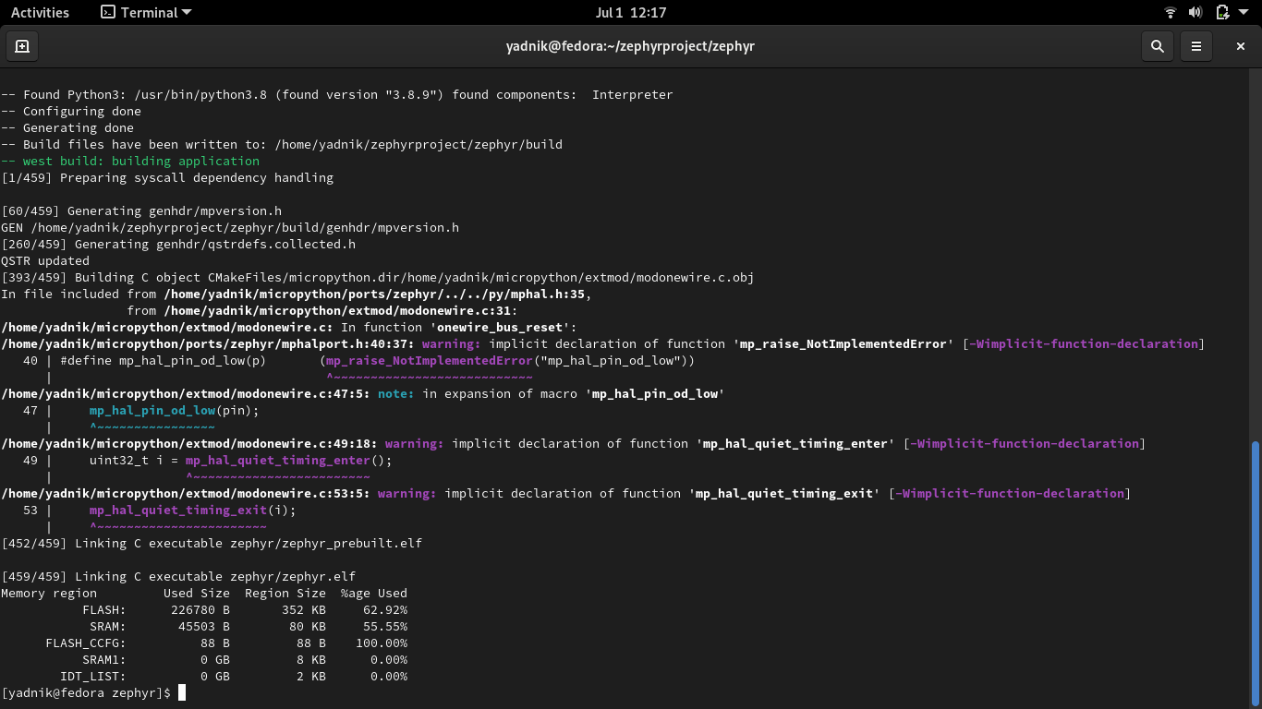
Task: Open the Activities overview
Action: (40, 12)
